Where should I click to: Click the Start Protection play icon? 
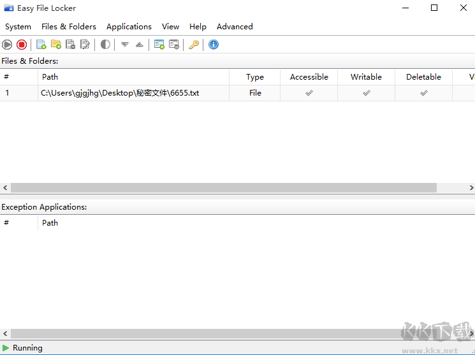click(7, 45)
